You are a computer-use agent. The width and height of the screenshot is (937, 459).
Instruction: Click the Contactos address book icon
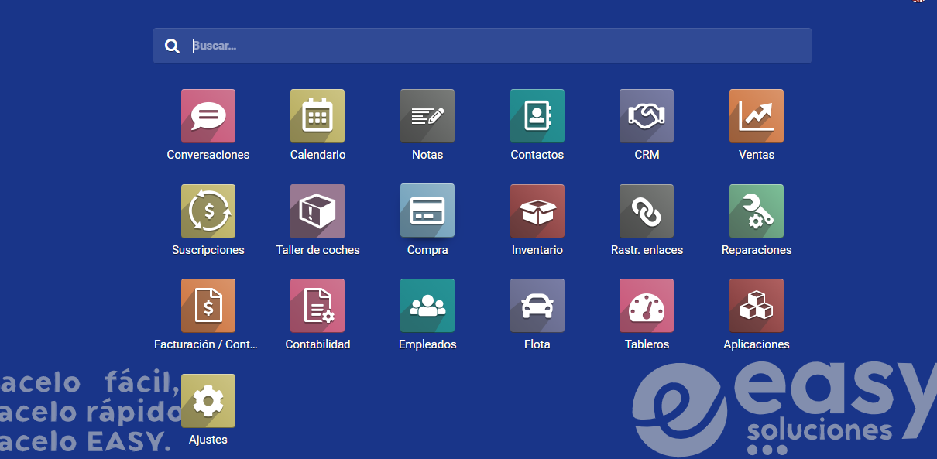coord(537,117)
